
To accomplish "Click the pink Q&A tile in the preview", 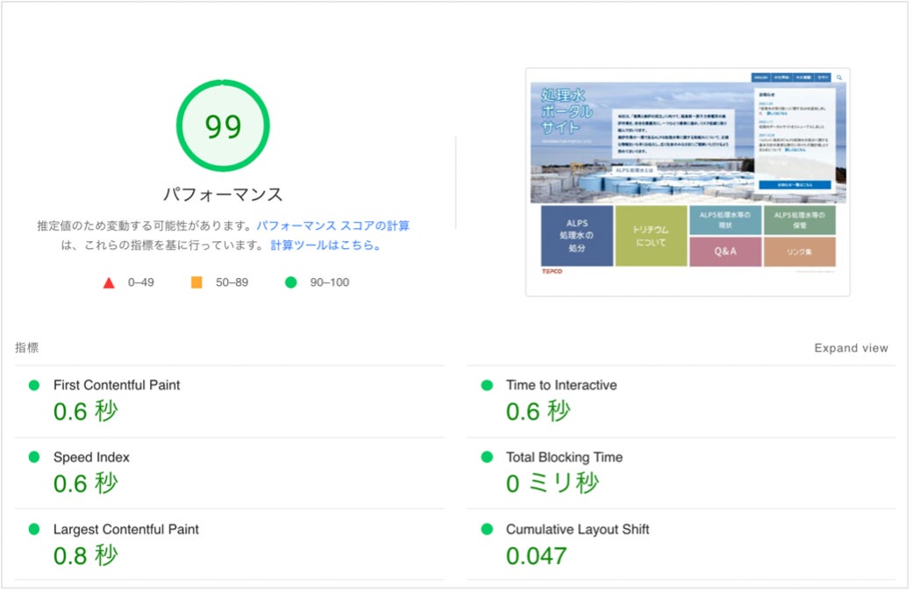I will [725, 252].
